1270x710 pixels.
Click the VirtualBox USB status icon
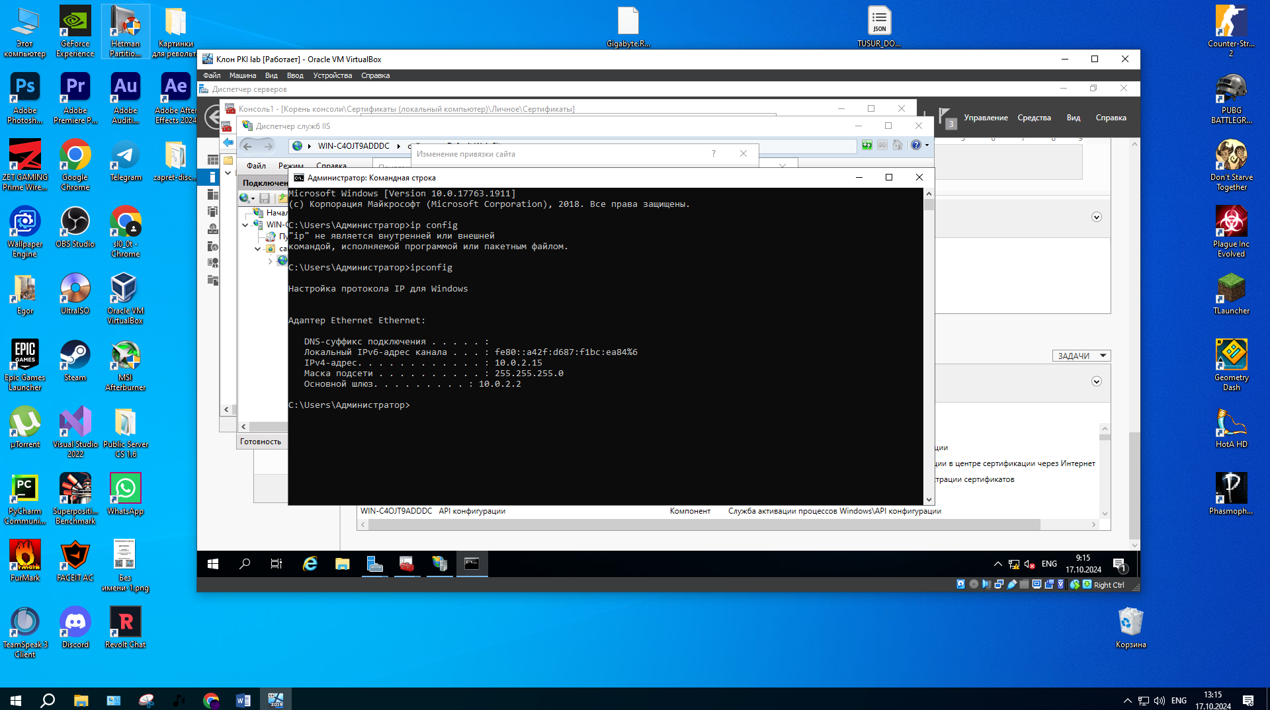pyautogui.click(x=1011, y=584)
